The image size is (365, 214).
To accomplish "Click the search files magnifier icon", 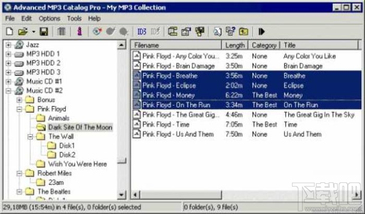I will 217,32.
